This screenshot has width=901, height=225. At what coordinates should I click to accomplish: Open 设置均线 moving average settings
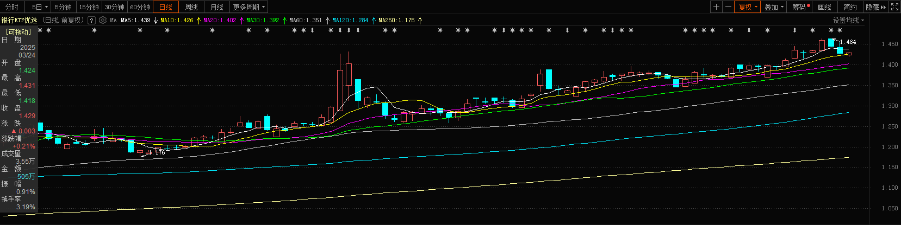click(848, 20)
